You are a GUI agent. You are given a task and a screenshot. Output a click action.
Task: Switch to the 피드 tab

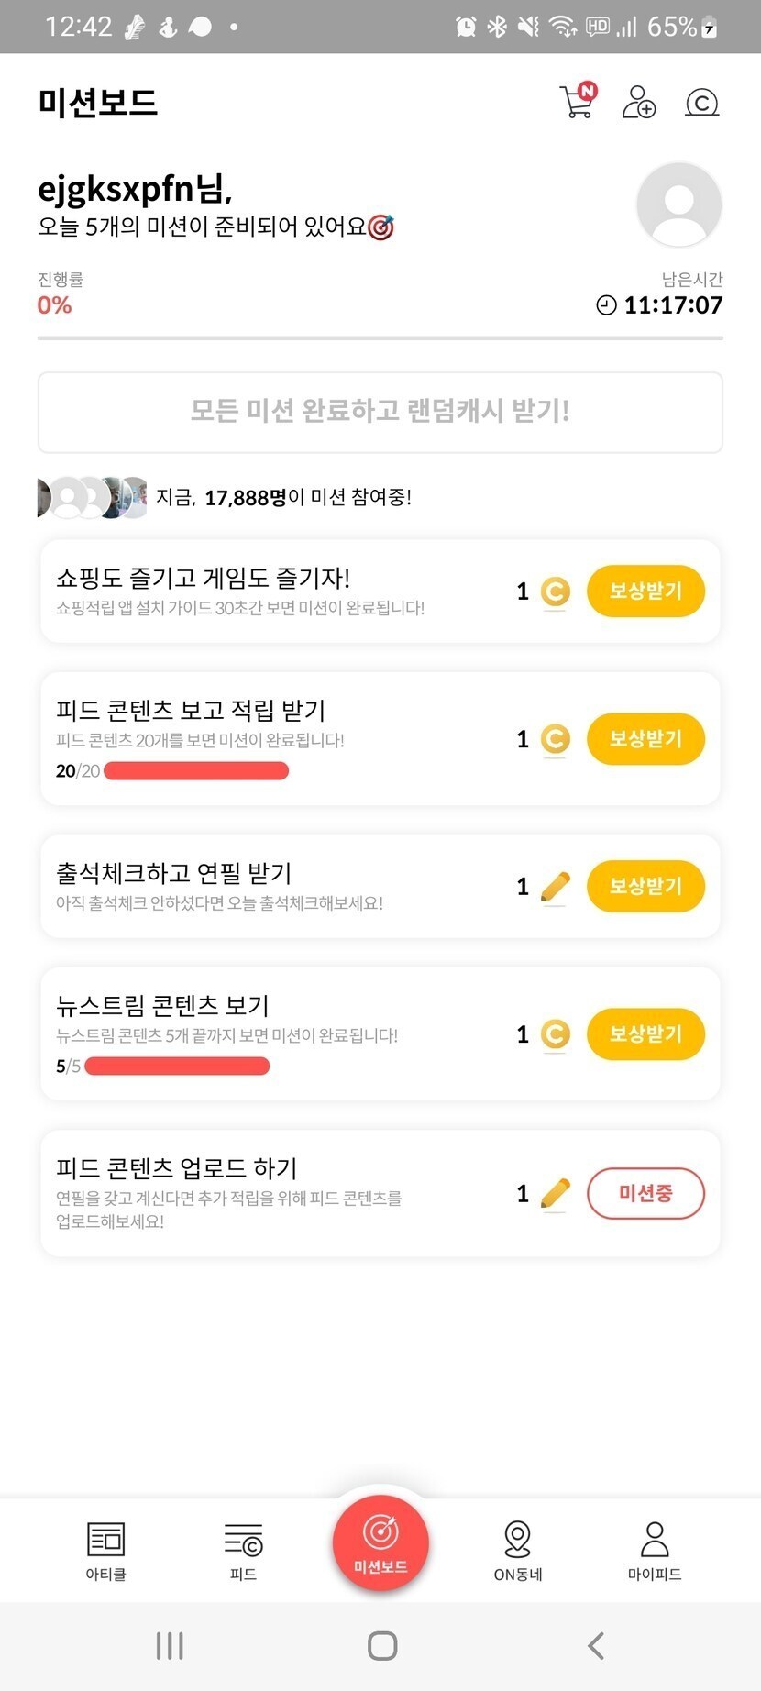[243, 1550]
